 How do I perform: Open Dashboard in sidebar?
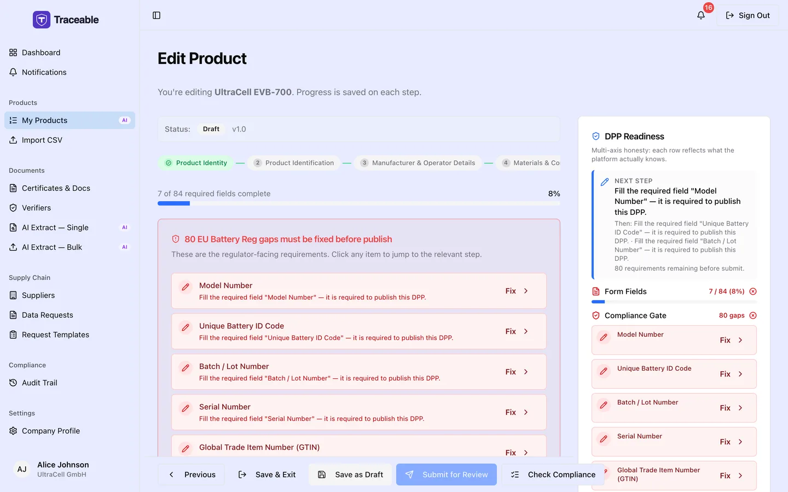point(69,52)
